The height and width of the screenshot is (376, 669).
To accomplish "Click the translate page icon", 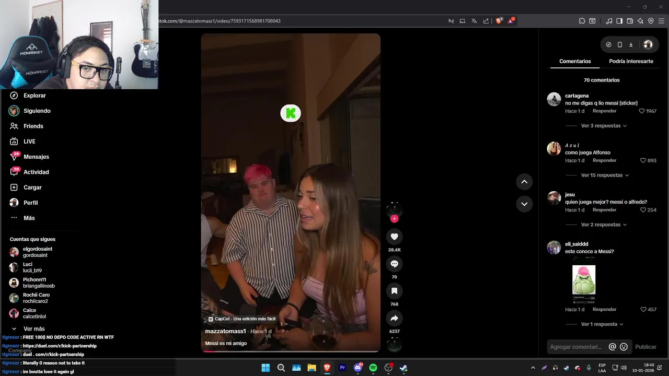I will point(474,21).
